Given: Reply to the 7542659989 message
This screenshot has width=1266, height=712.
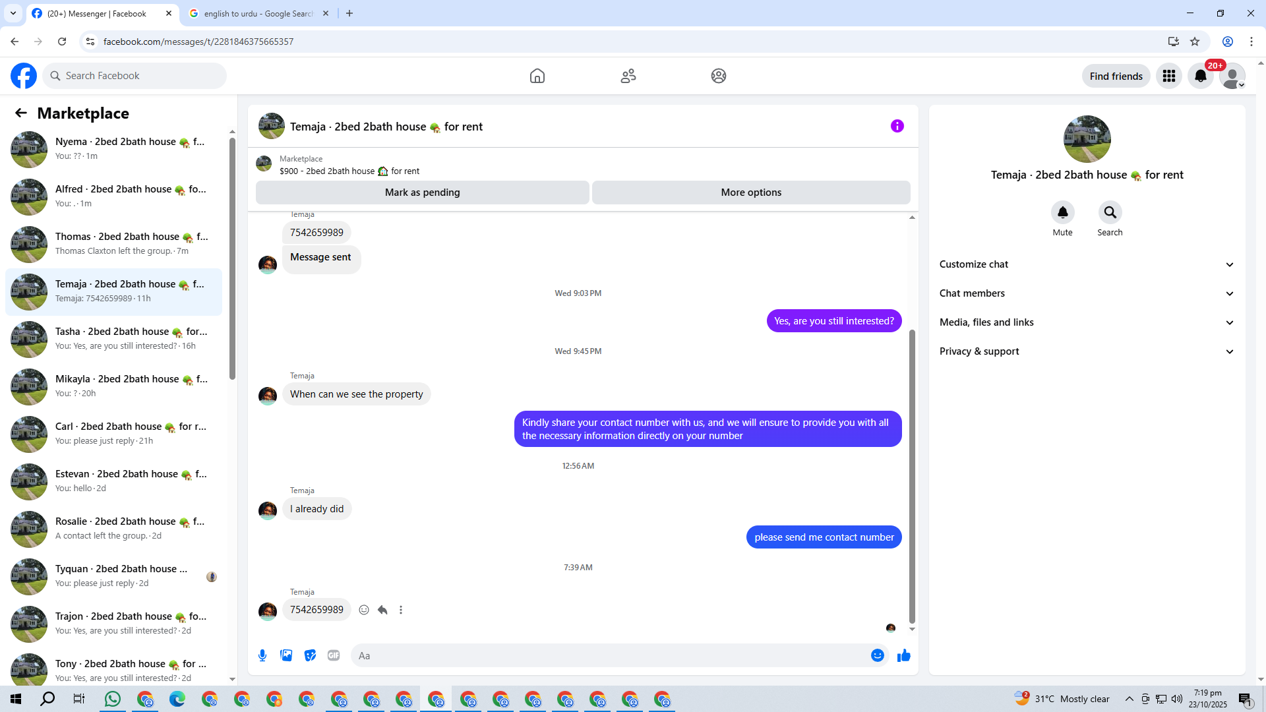Looking at the screenshot, I should click(382, 610).
